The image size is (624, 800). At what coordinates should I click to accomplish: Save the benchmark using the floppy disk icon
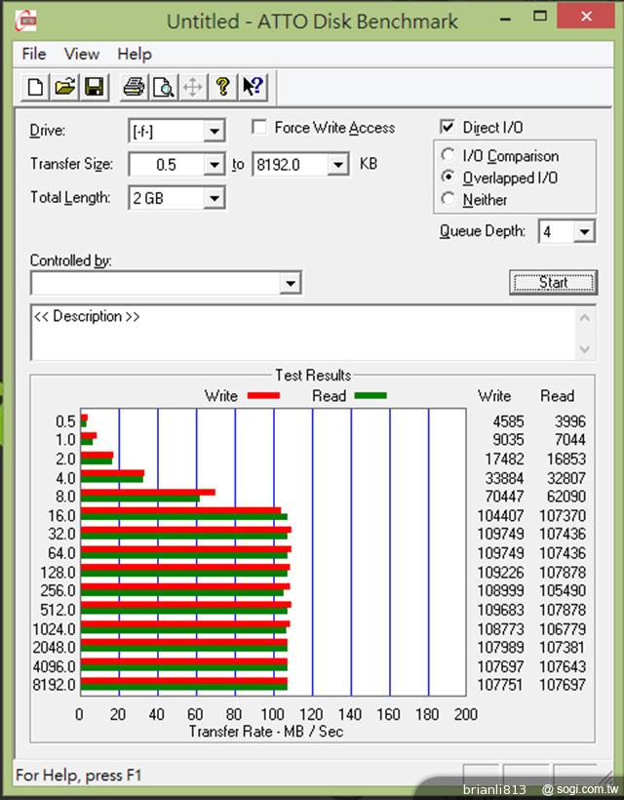pos(95,88)
